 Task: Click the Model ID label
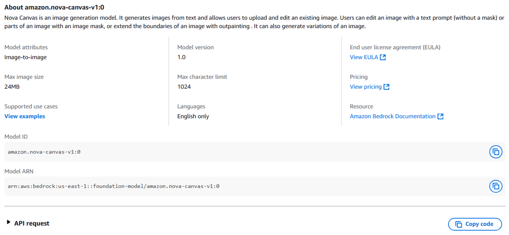coord(16,137)
